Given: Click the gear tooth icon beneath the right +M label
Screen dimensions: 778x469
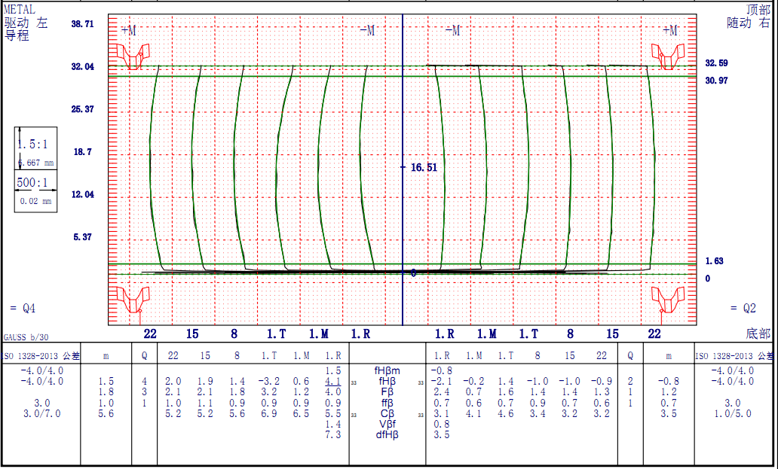Looking at the screenshot, I should (x=668, y=56).
